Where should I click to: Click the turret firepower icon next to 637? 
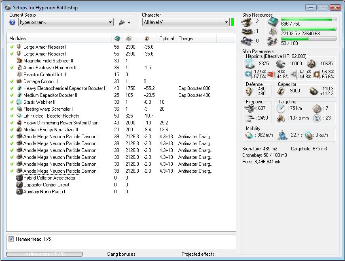click(250, 108)
